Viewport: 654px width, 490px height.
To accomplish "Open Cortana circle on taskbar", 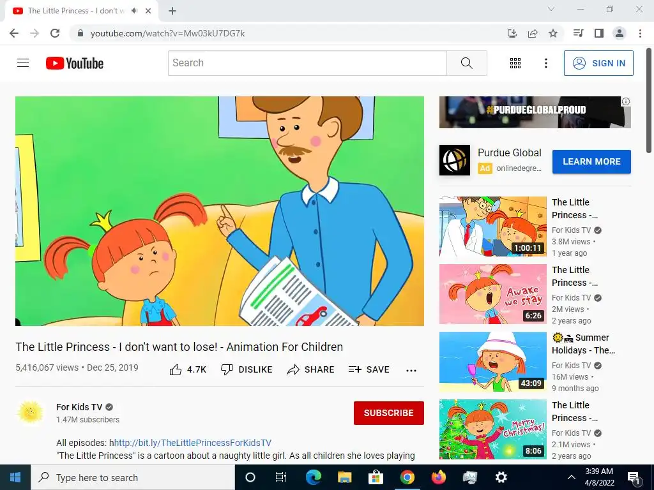I will coord(250,477).
